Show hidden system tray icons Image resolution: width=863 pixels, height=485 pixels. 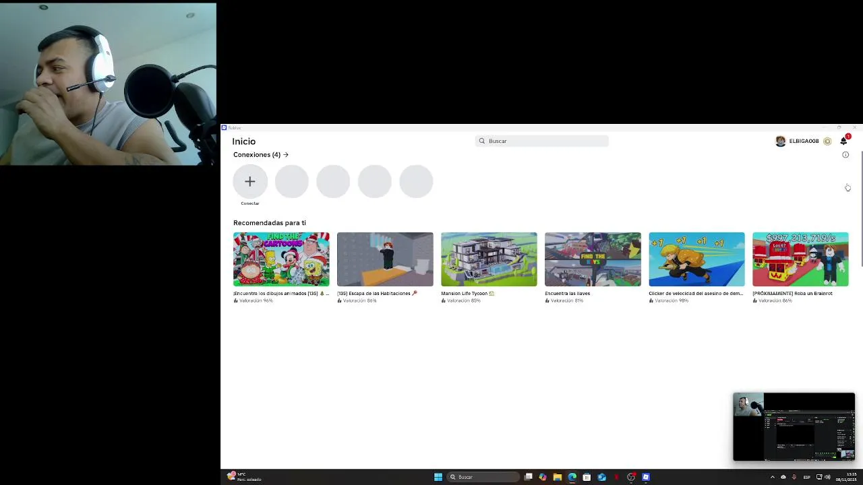773,477
